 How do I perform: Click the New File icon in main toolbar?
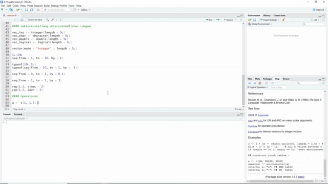[2, 10]
